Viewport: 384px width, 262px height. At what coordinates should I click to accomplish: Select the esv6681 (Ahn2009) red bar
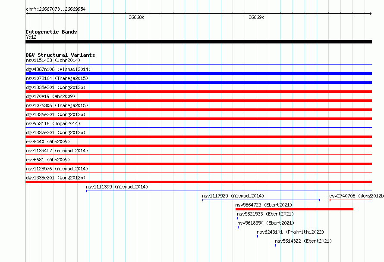pyautogui.click(x=198, y=164)
